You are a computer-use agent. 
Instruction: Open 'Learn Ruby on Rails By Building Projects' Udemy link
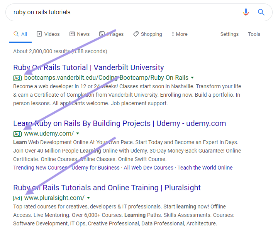click(x=119, y=123)
